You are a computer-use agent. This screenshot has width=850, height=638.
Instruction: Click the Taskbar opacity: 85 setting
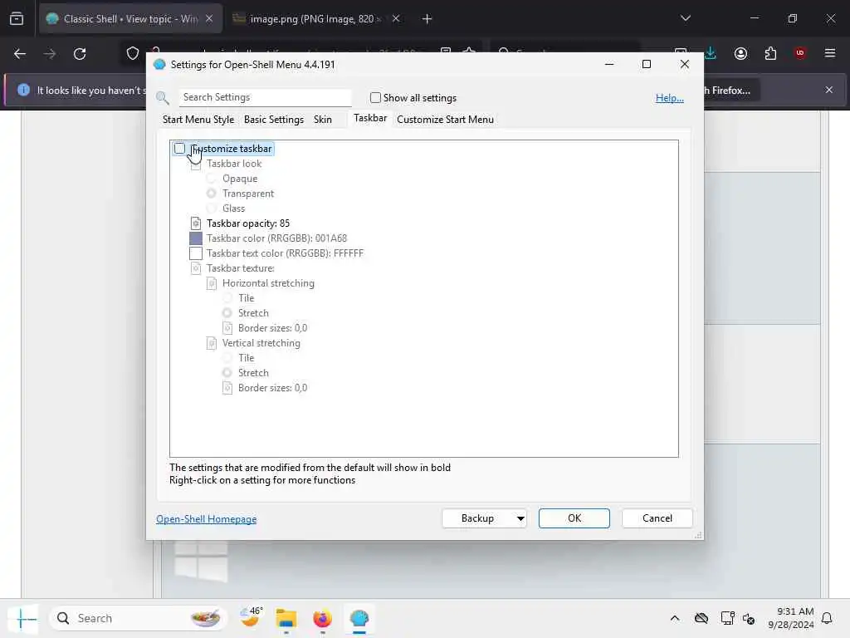point(247,223)
